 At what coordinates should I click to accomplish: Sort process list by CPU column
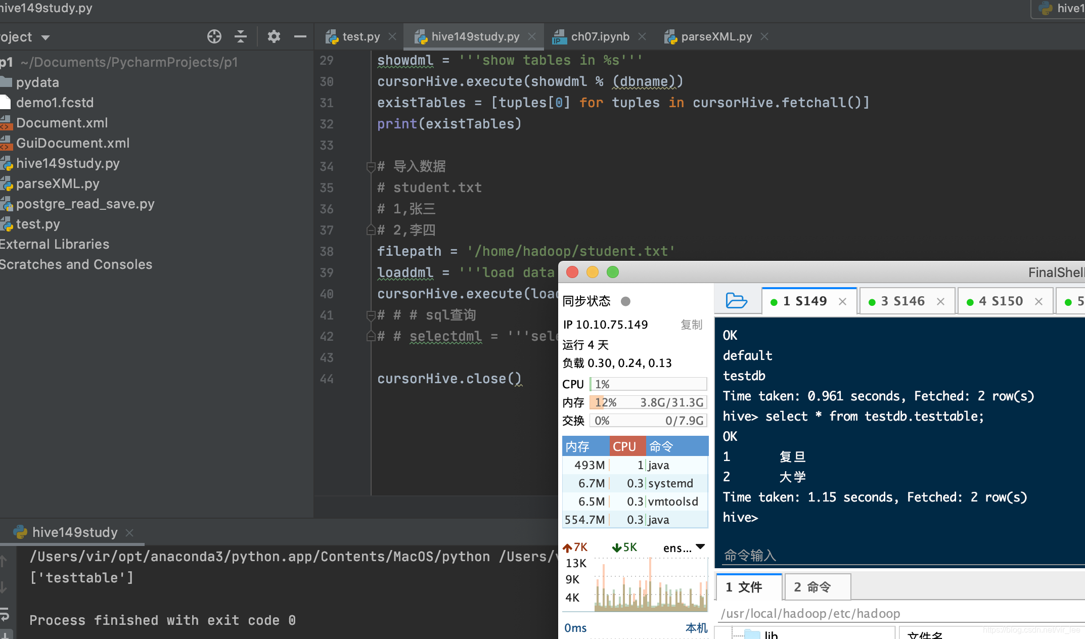click(x=625, y=446)
